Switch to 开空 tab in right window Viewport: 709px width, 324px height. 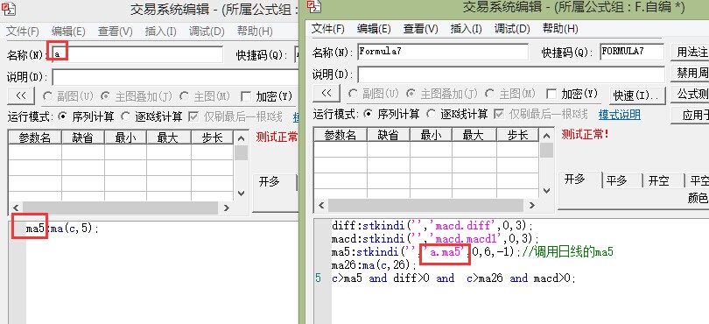[x=663, y=181]
